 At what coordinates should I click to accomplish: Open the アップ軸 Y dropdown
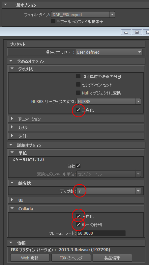(109, 191)
